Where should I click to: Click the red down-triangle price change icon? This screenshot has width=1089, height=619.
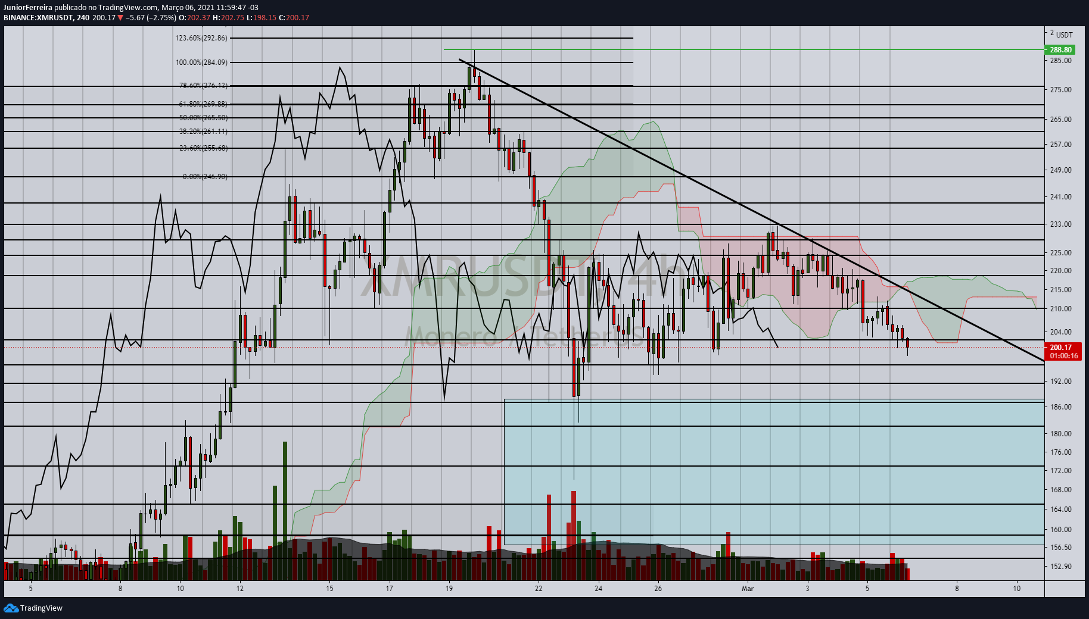[x=120, y=18]
